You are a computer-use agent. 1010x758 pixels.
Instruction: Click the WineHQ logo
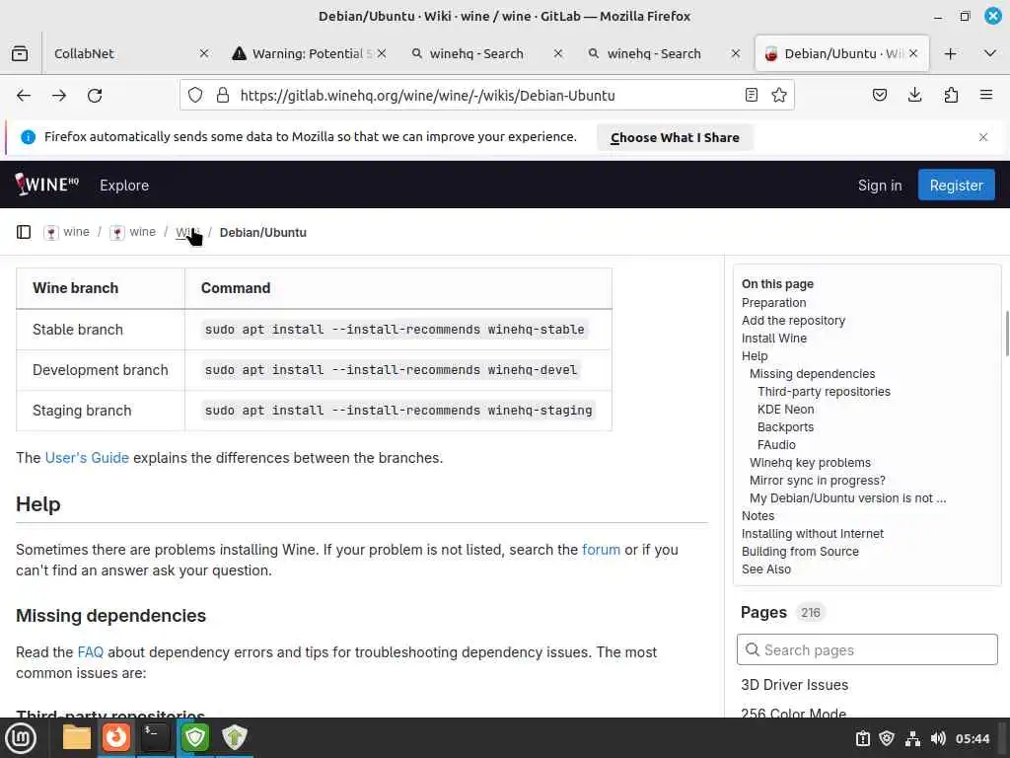tap(46, 185)
